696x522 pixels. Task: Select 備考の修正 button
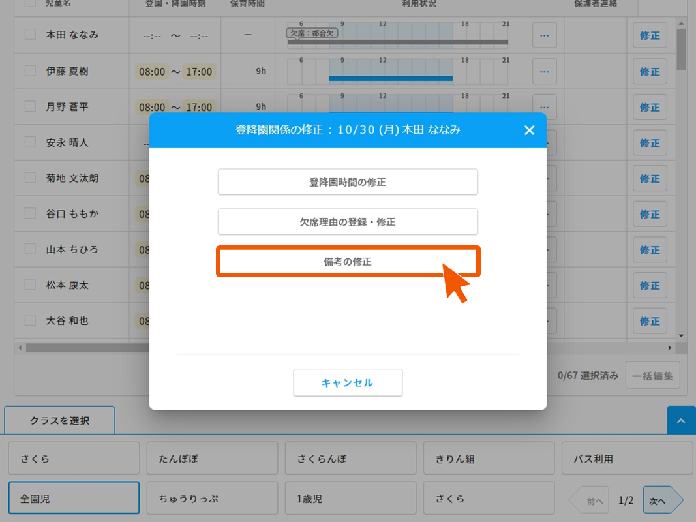click(348, 262)
